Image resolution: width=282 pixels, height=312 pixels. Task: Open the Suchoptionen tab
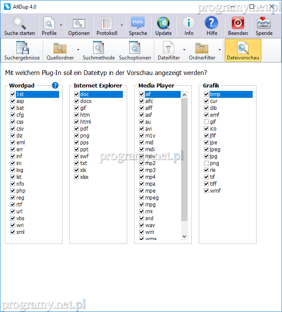[x=135, y=50]
